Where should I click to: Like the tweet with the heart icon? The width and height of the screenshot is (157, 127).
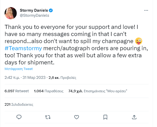[x=77, y=117]
